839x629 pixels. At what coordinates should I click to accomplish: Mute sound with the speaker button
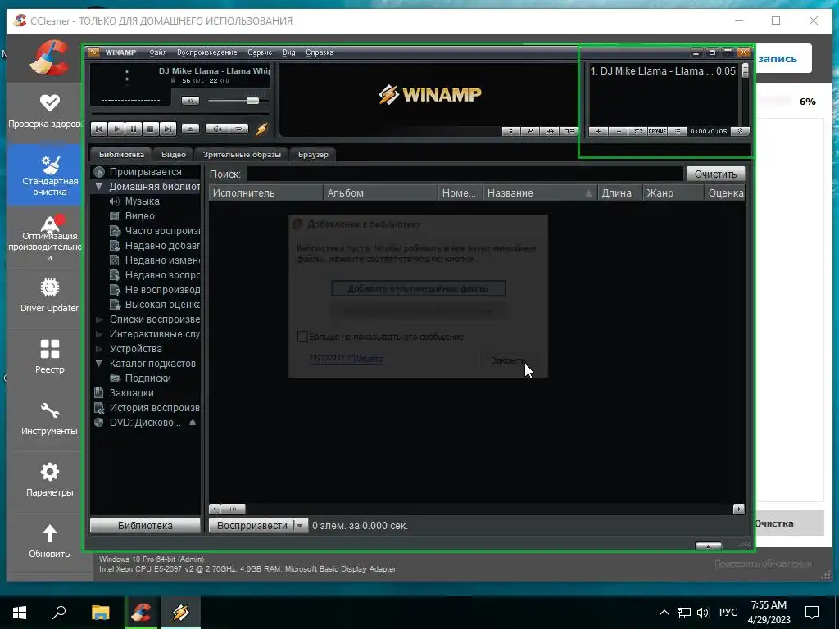click(x=190, y=101)
